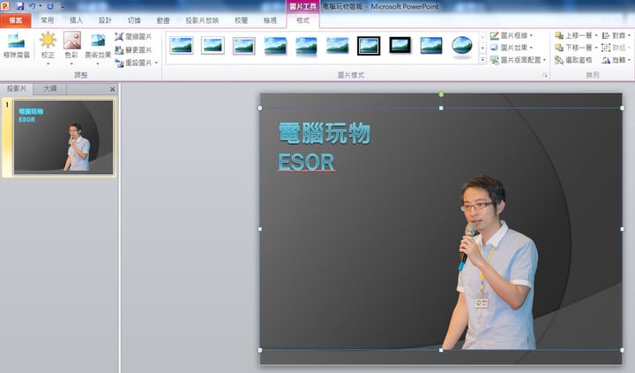
Task: Click the top-middle resize handle of the picture
Action: pos(441,108)
